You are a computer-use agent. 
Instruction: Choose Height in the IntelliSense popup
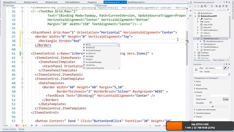pyautogui.click(x=91, y=56)
